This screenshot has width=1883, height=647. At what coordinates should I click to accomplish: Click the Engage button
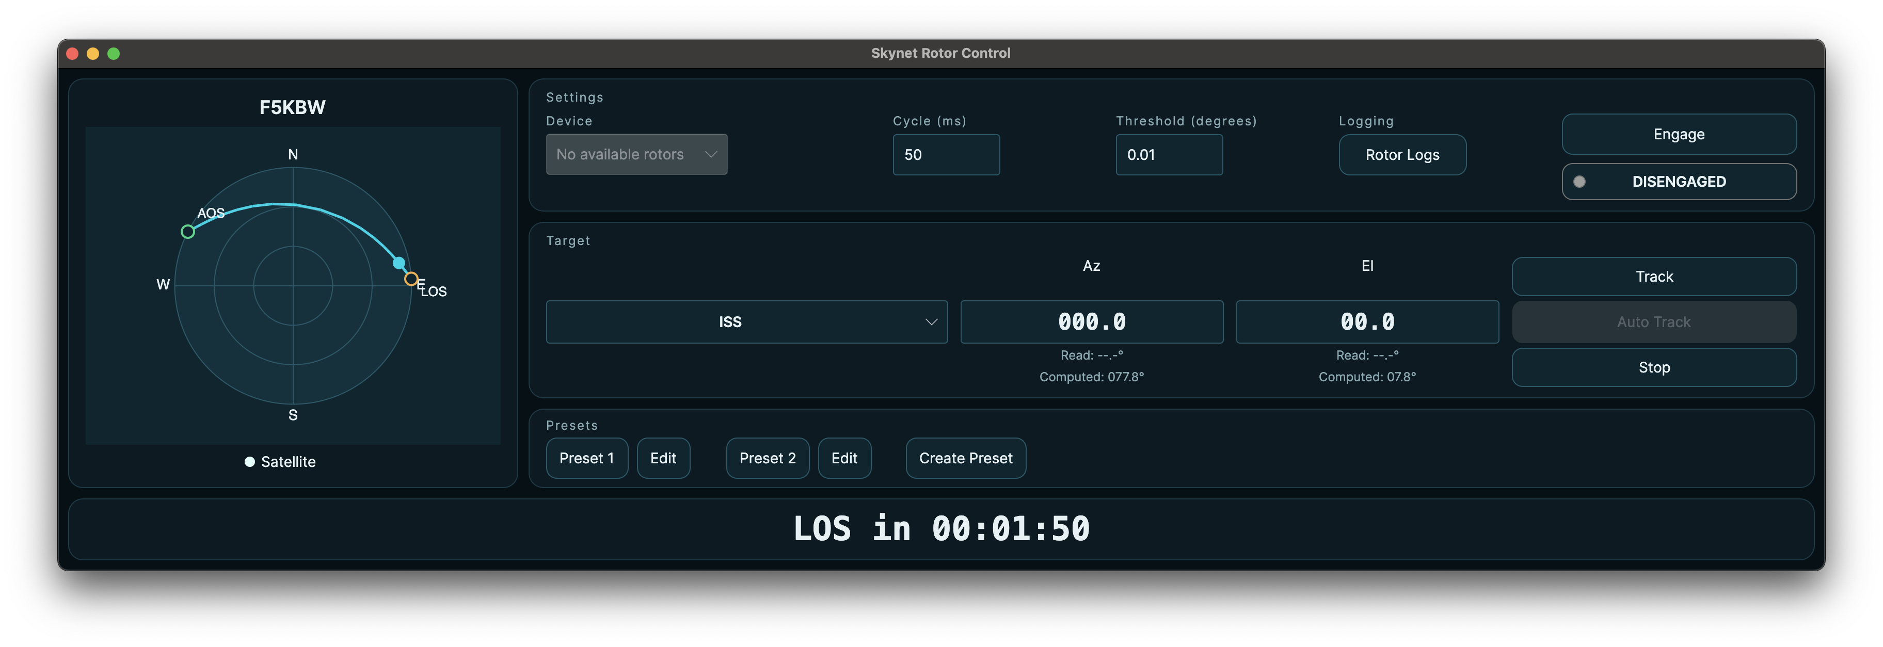pos(1679,134)
